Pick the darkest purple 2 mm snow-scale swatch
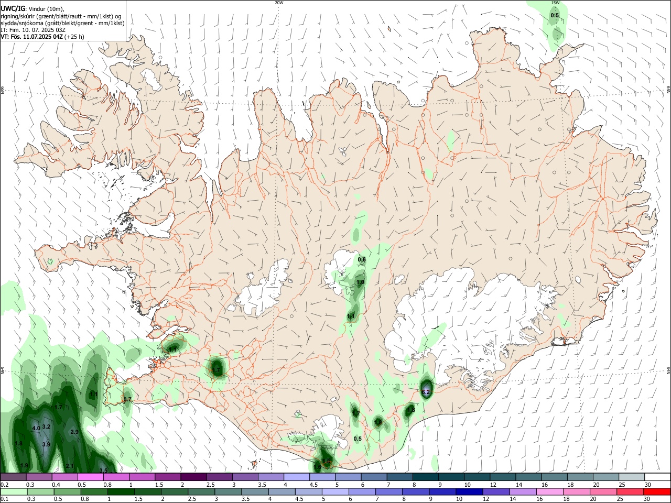The height and width of the screenshot is (503, 671). point(193,477)
